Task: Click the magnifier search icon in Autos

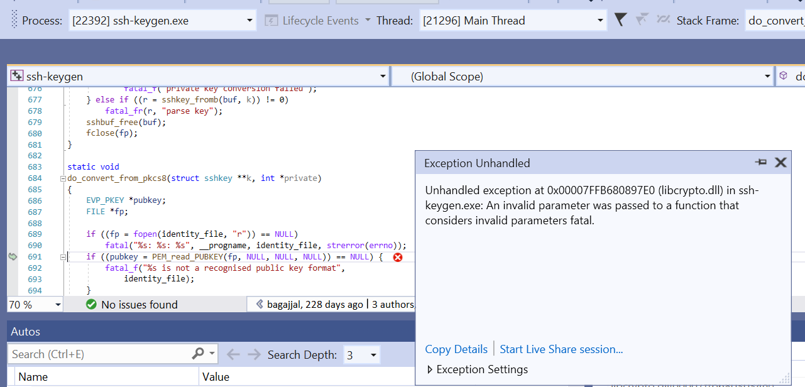Action: (x=198, y=354)
